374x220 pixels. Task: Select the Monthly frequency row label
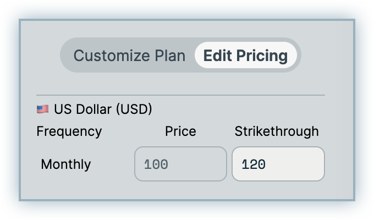pyautogui.click(x=66, y=164)
